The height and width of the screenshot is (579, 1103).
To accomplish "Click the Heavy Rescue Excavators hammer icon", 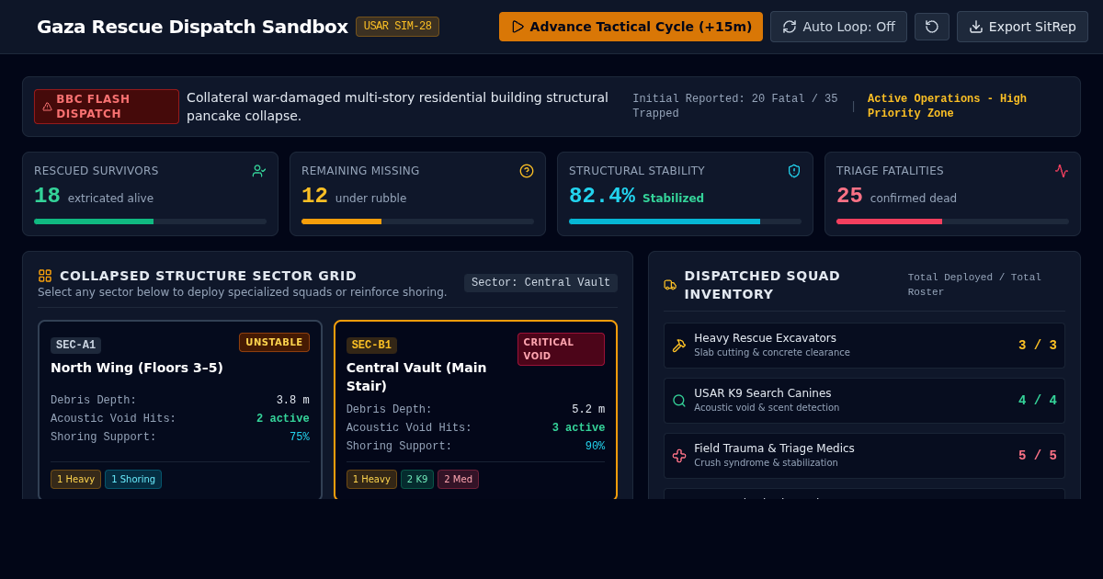I will coord(679,346).
